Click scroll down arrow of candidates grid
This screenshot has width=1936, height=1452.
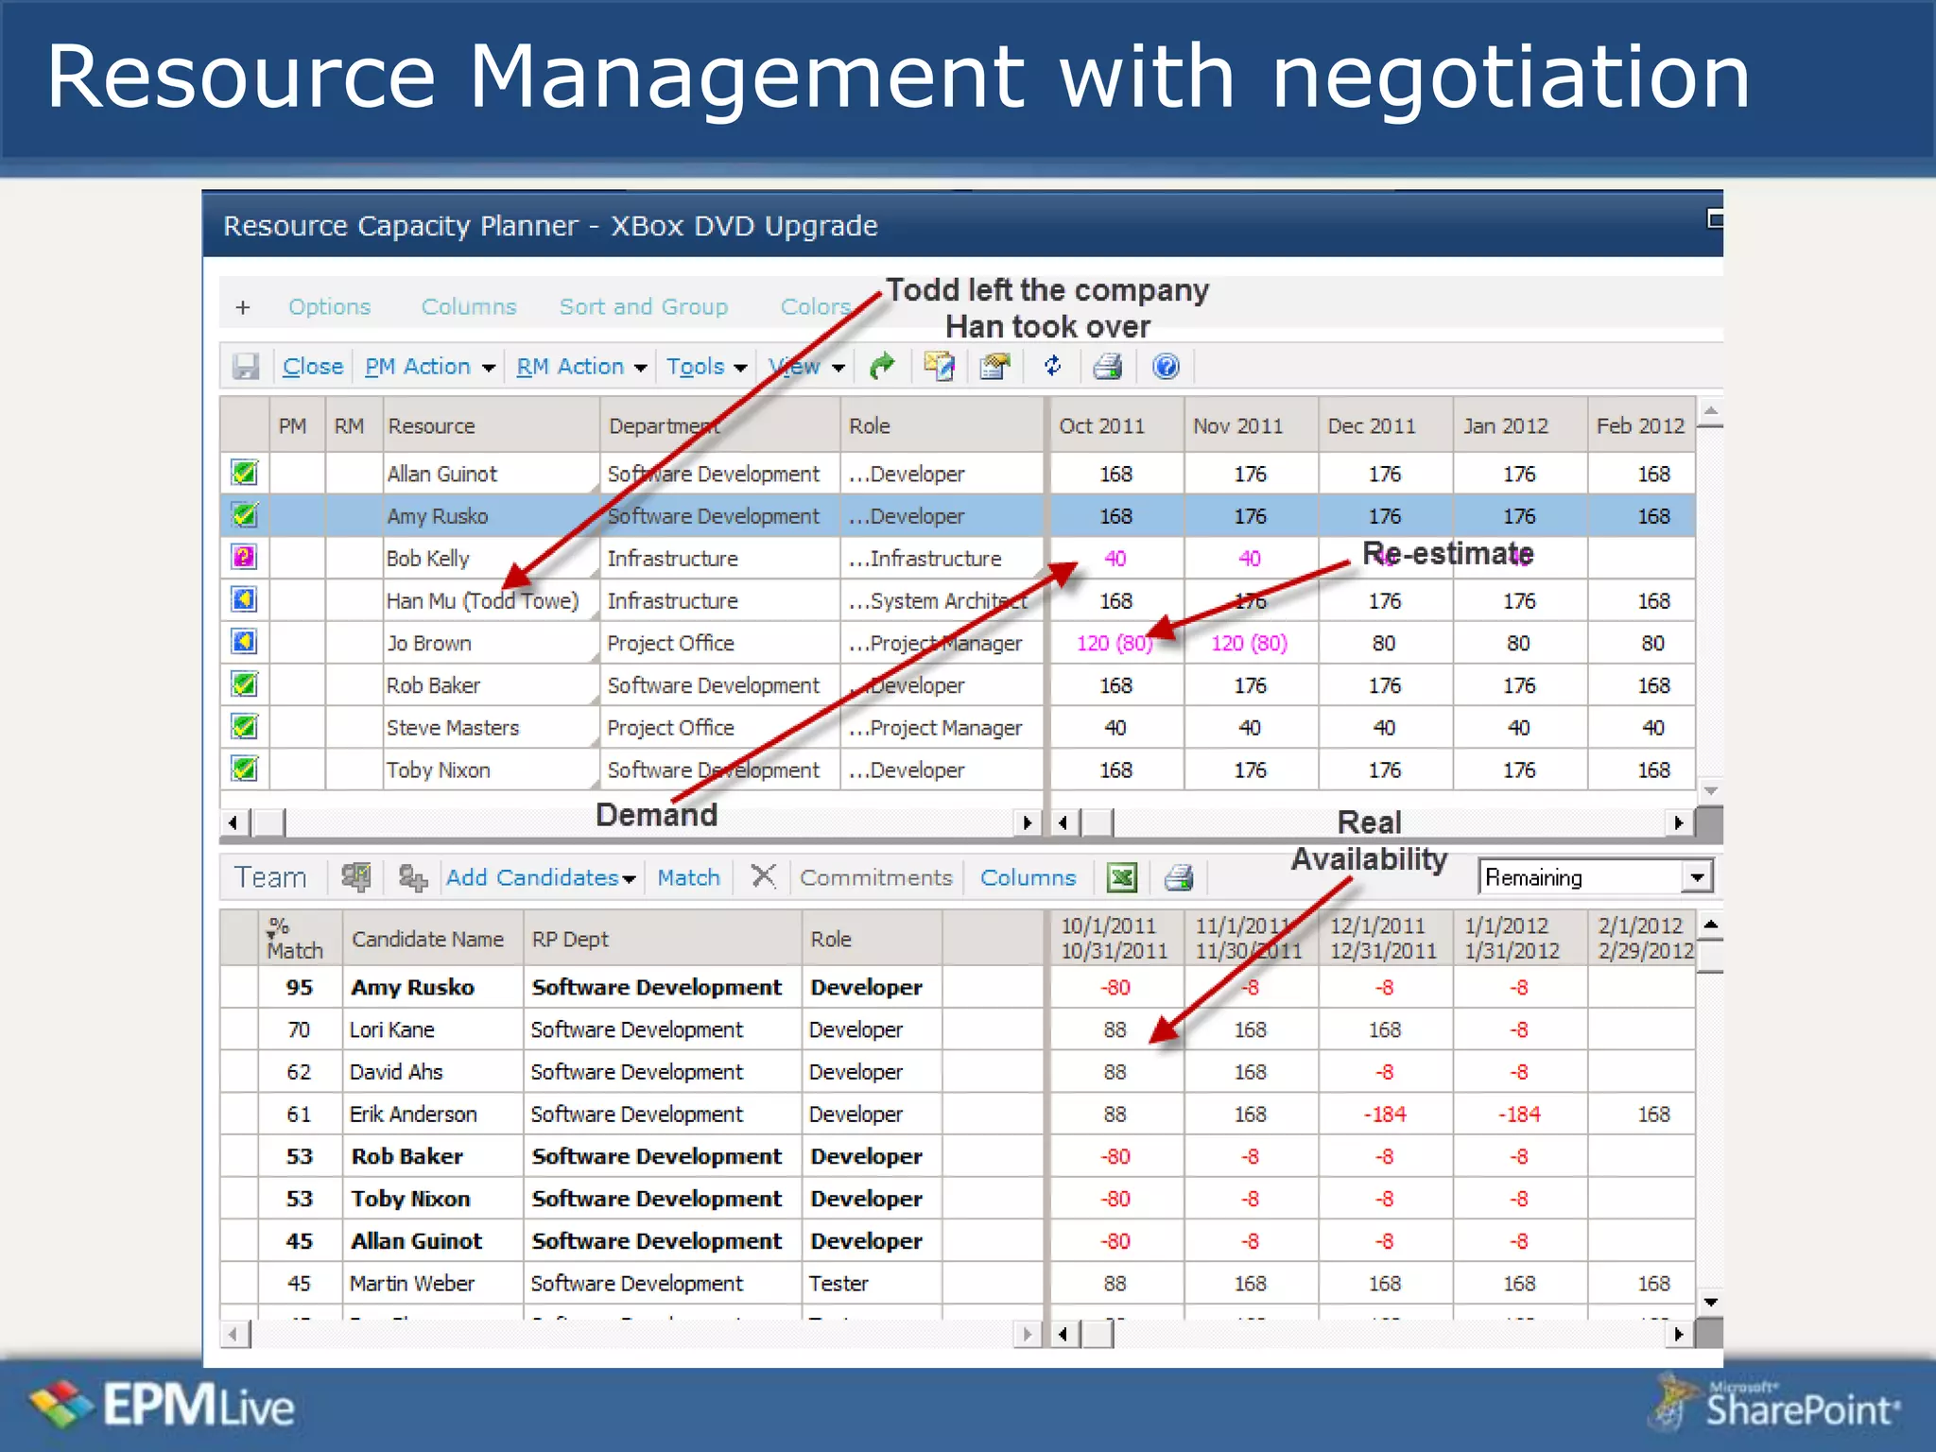point(1710,1303)
